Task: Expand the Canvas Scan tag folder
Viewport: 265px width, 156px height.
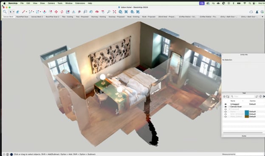Action: (229, 107)
